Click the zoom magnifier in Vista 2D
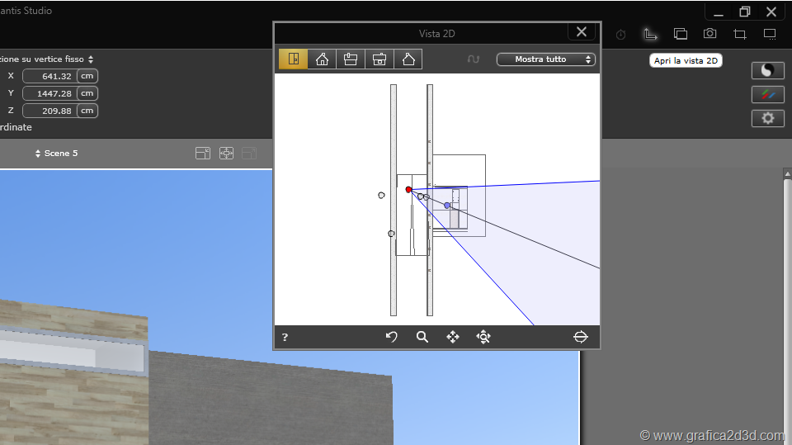The image size is (792, 445). [422, 337]
